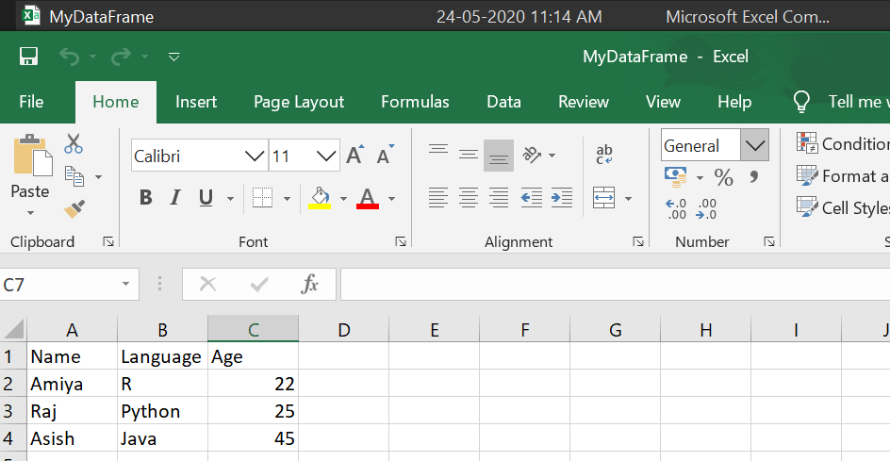Open the Formulas tab
890x461 pixels.
coord(415,102)
